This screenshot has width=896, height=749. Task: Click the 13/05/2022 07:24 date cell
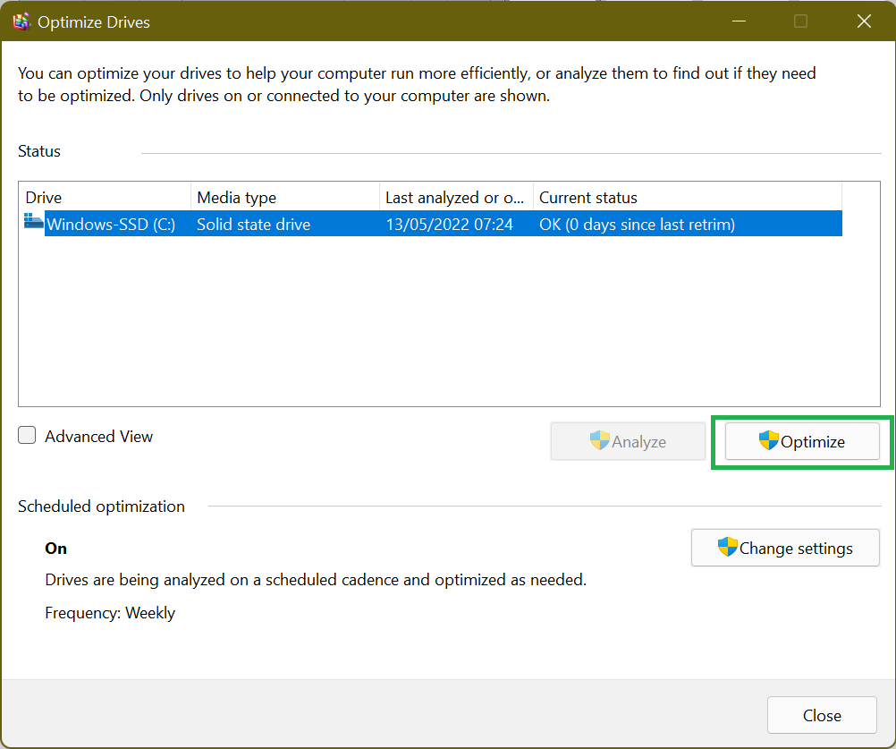coord(449,225)
